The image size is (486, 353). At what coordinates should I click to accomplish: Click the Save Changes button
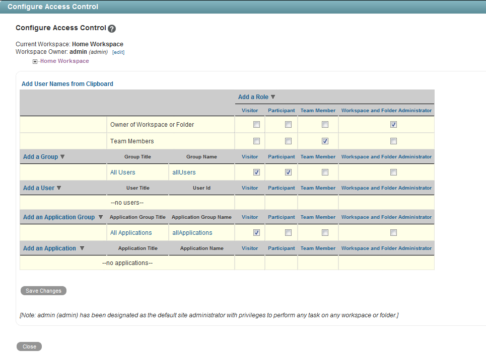click(43, 291)
